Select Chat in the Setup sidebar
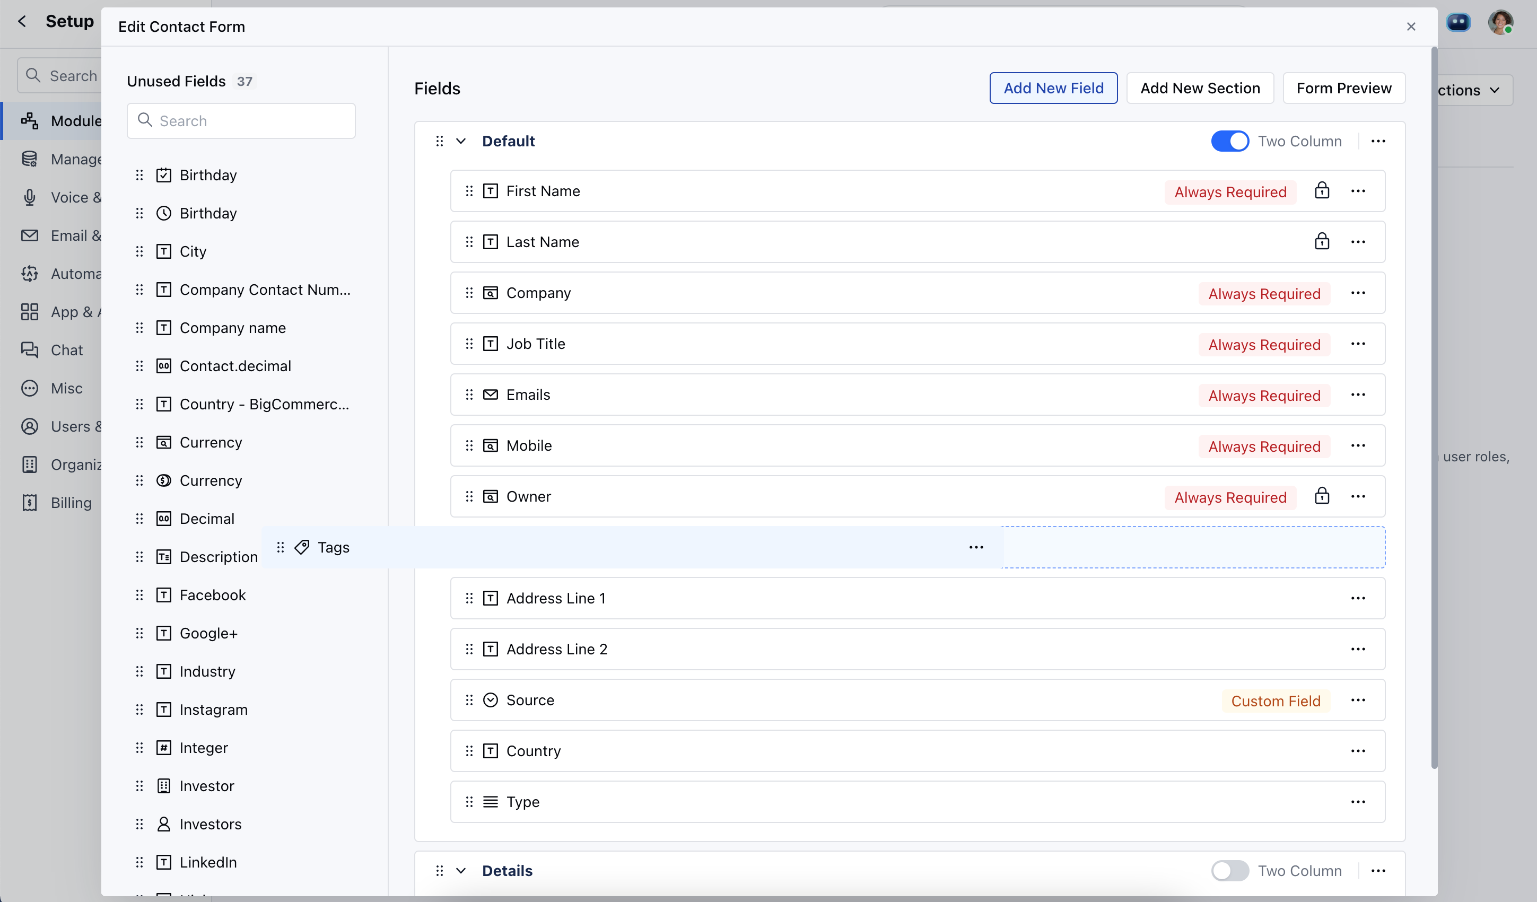This screenshot has width=1537, height=902. point(66,351)
